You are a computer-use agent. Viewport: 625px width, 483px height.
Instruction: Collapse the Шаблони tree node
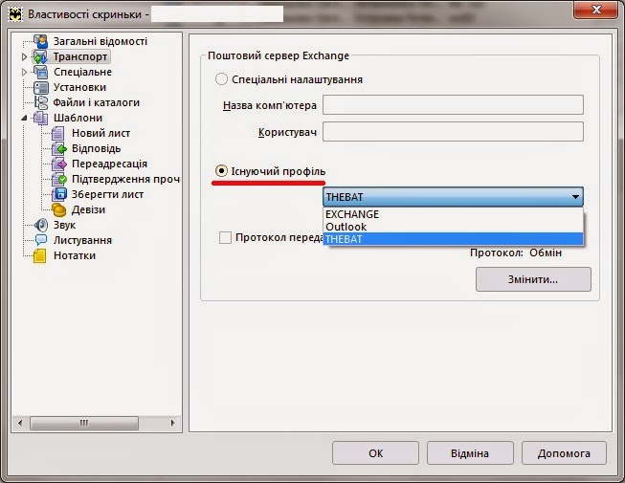point(24,118)
